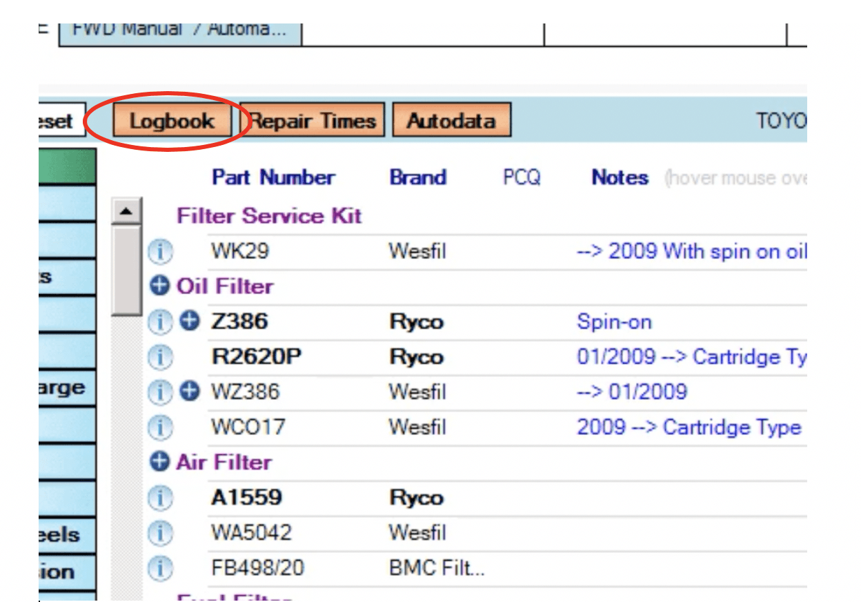This screenshot has width=861, height=602.
Task: Open Repair Times
Action: coord(312,121)
